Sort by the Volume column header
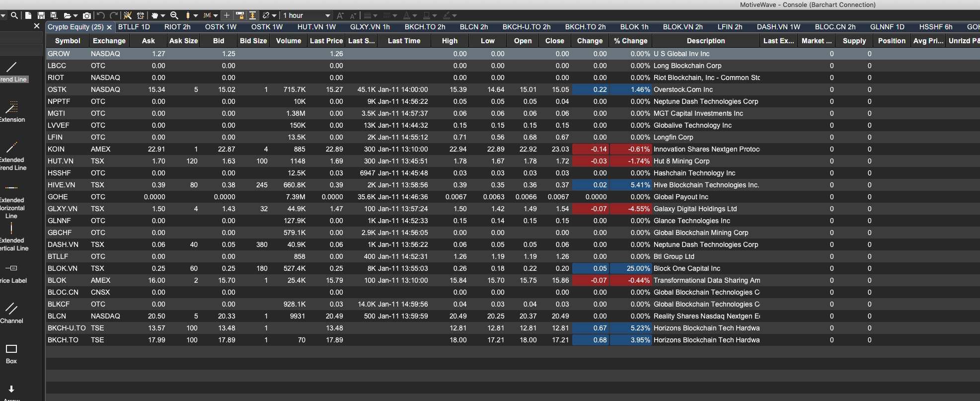 click(289, 41)
